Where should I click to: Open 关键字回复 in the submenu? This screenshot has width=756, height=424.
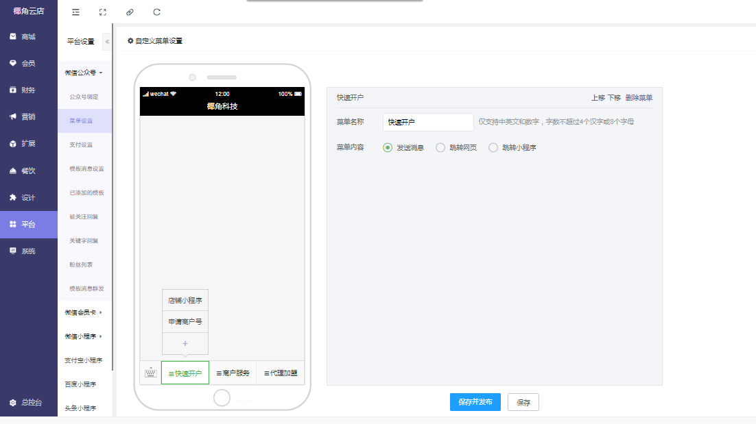coord(84,240)
